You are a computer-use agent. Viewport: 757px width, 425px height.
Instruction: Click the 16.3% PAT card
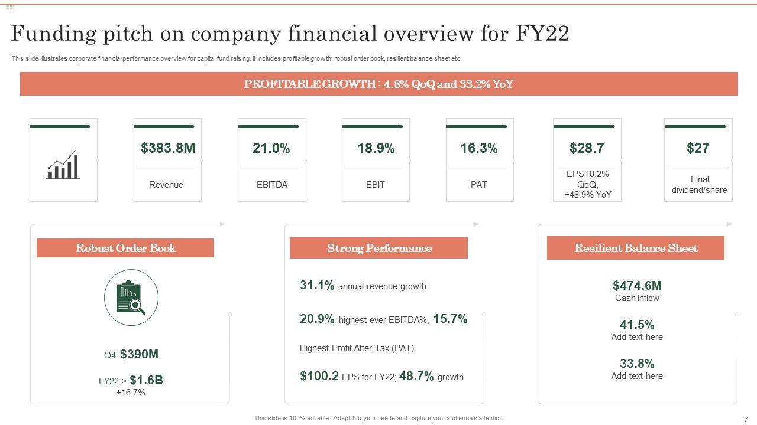click(479, 160)
